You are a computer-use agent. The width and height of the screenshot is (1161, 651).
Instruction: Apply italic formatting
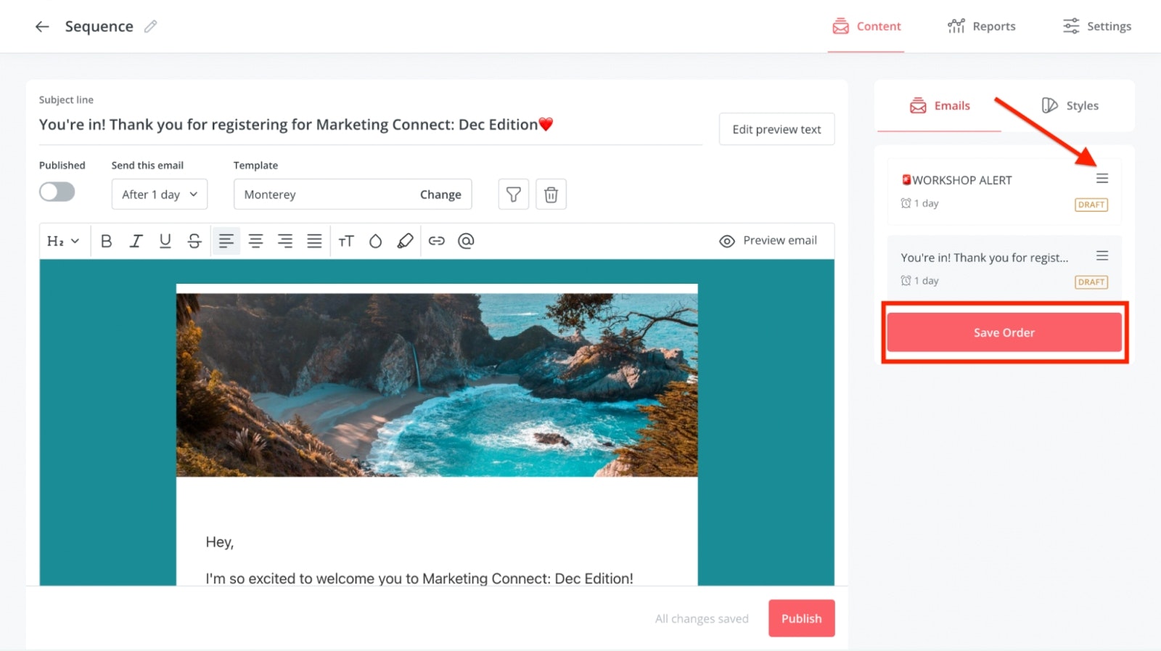pos(136,241)
